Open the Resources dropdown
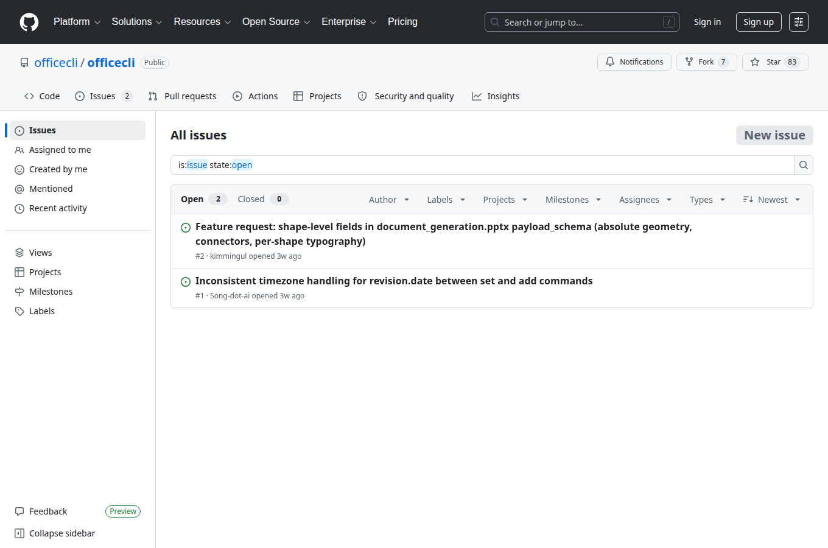The height and width of the screenshot is (548, 828). [x=202, y=22]
